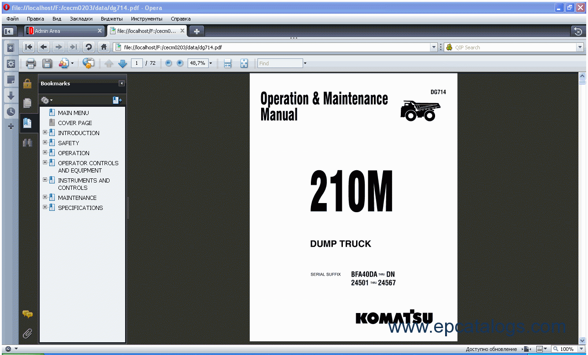Open the collaborate/share icon menu
The width and height of the screenshot is (588, 355).
pos(66,63)
